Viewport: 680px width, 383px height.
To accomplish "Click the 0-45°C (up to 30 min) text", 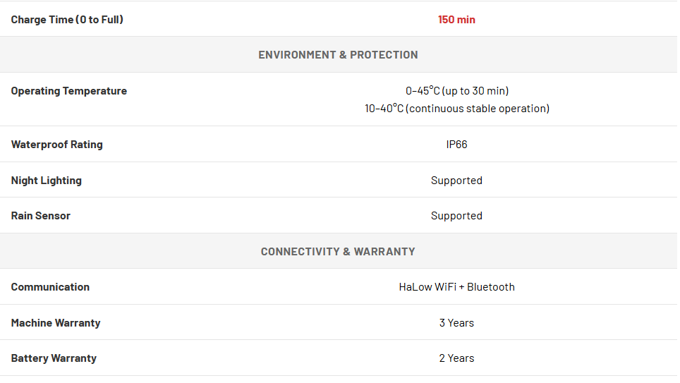I will (457, 91).
